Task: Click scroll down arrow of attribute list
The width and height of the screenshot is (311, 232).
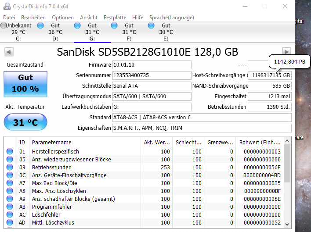Action: (287, 225)
